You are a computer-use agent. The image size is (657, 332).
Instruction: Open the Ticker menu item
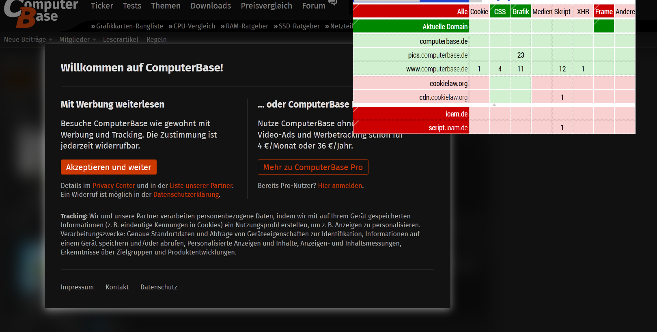tap(102, 6)
